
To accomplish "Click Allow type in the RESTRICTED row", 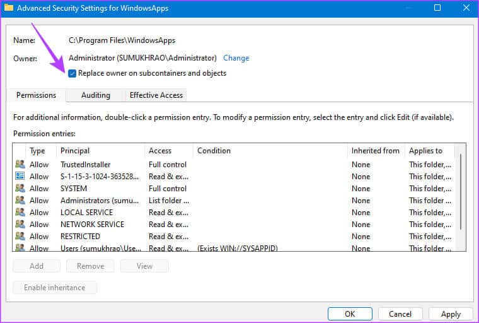I will point(39,236).
